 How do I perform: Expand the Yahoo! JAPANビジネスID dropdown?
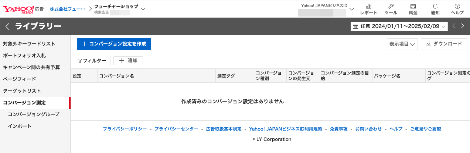coord(351,9)
